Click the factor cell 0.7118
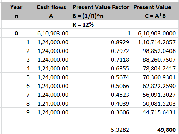This screenshot has height=134, width=179. point(101,60)
